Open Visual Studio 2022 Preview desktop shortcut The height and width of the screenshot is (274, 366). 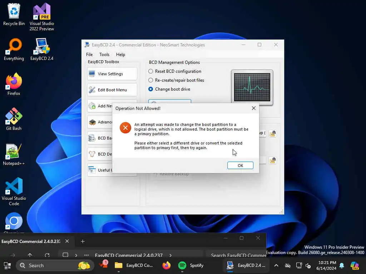click(42, 17)
